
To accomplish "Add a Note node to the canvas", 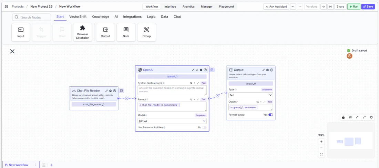I will (x=126, y=32).
